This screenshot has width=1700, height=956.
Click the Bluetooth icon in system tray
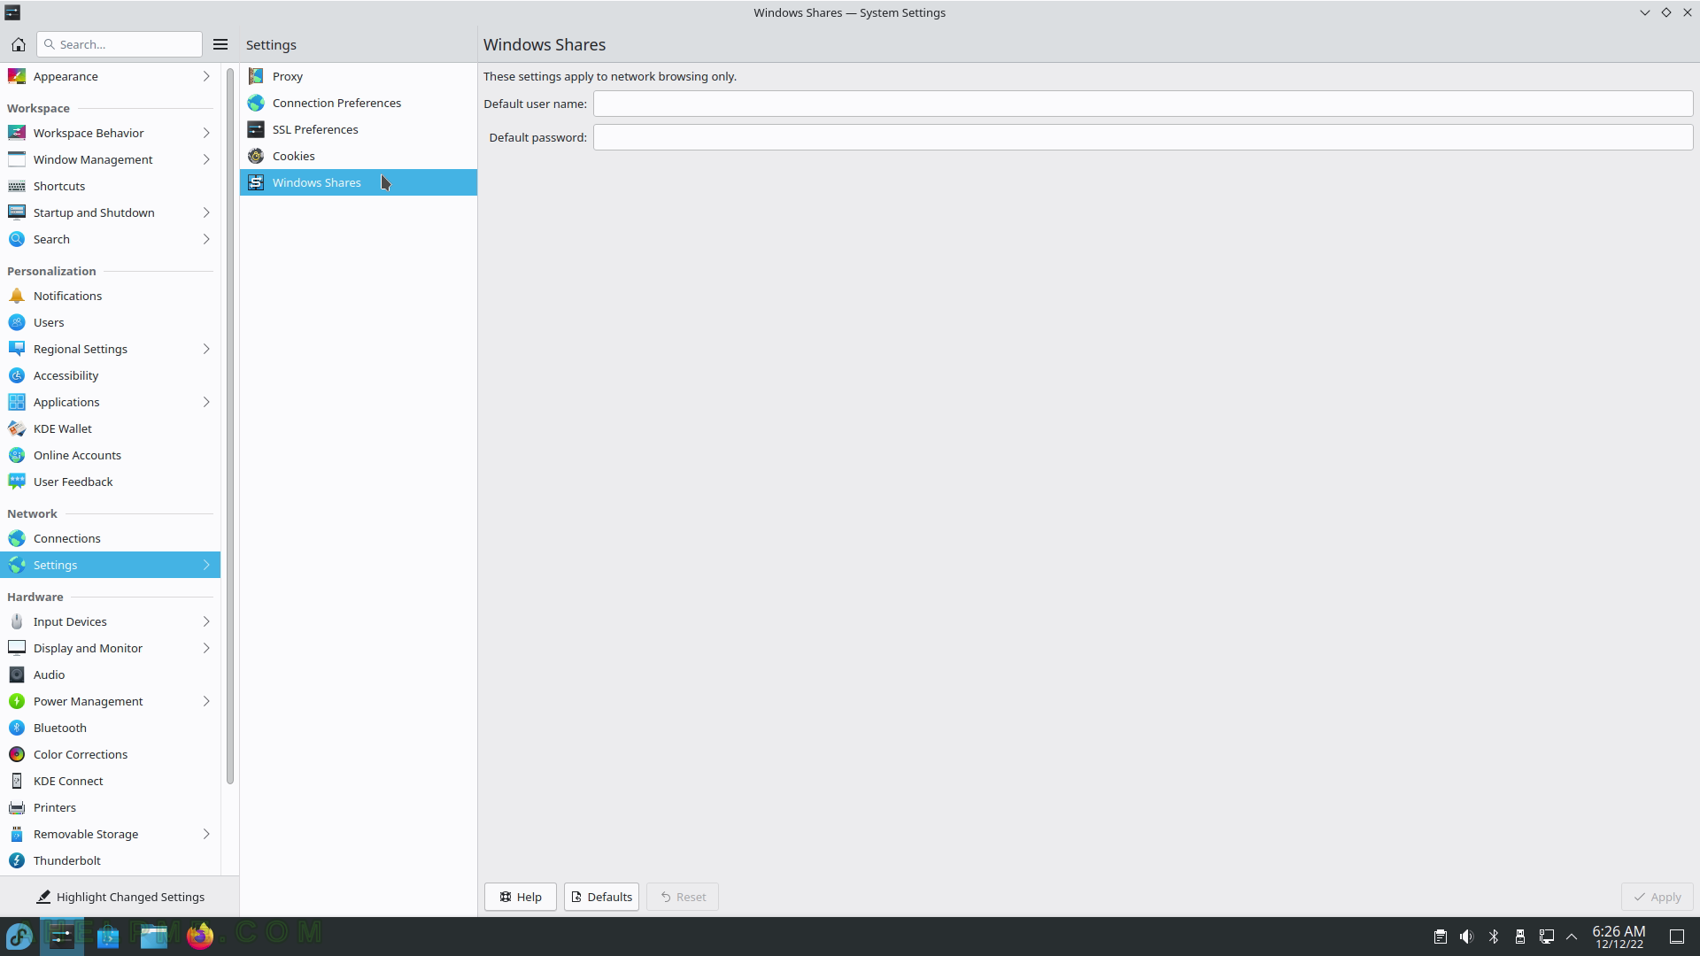pos(1494,937)
